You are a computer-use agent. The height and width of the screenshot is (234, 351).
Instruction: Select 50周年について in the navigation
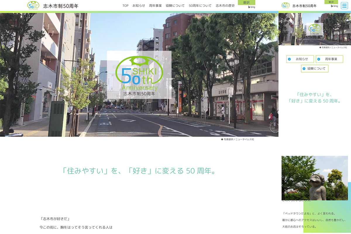(200, 6)
